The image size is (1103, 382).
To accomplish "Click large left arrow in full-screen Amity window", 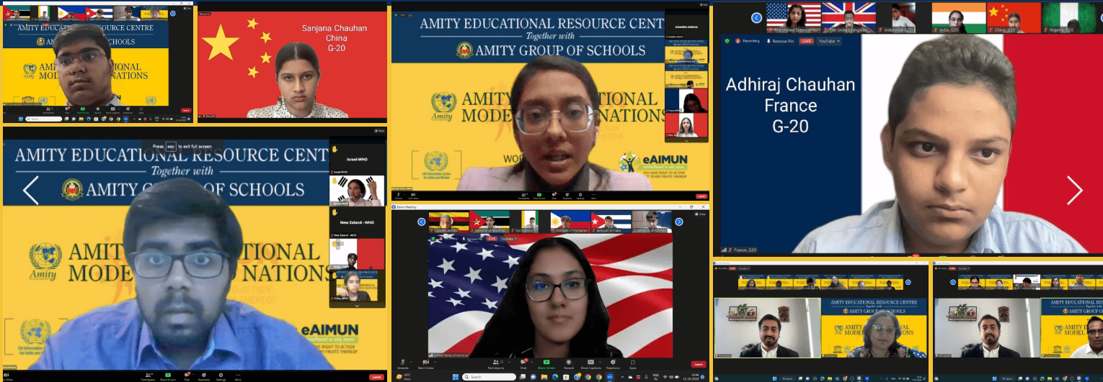I will [x=30, y=190].
